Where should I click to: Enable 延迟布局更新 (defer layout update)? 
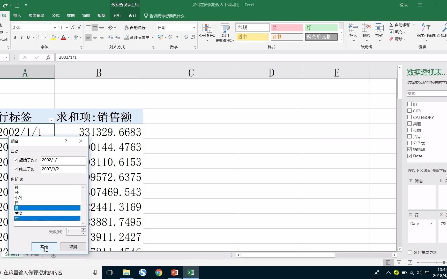(410, 252)
